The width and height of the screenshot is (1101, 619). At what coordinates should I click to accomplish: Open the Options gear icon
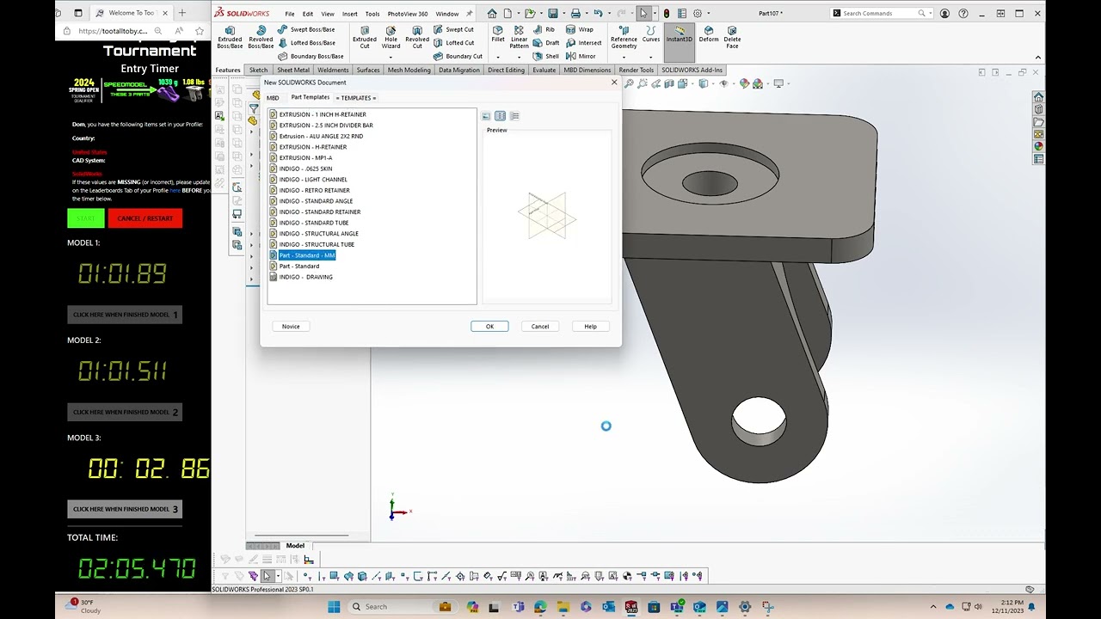[697, 13]
